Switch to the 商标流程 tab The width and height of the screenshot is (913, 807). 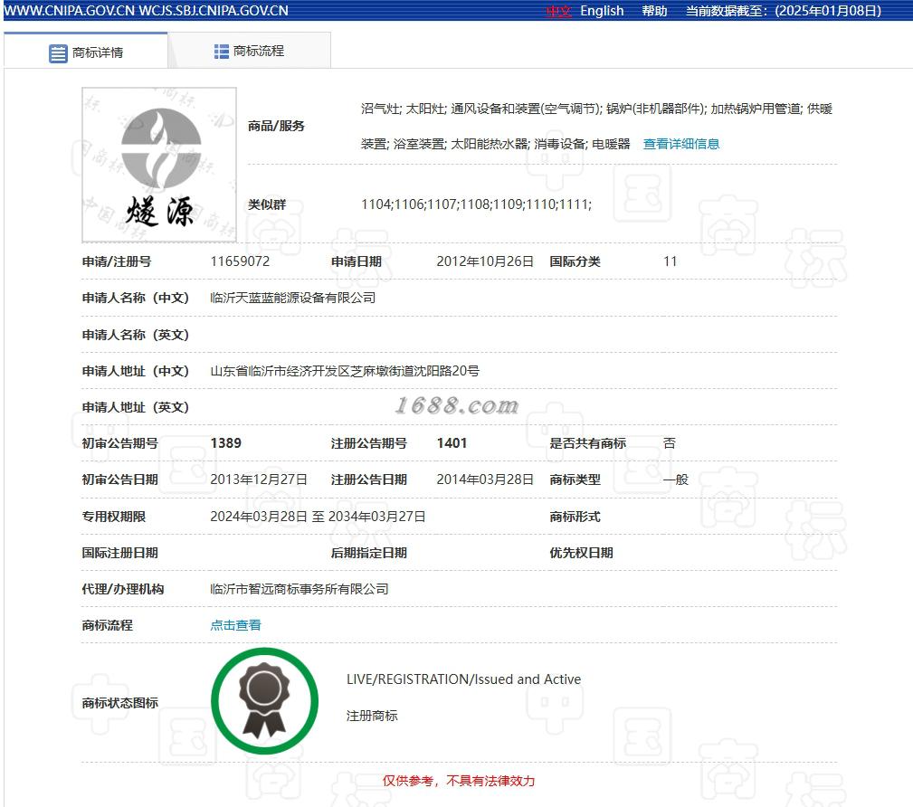(249, 52)
